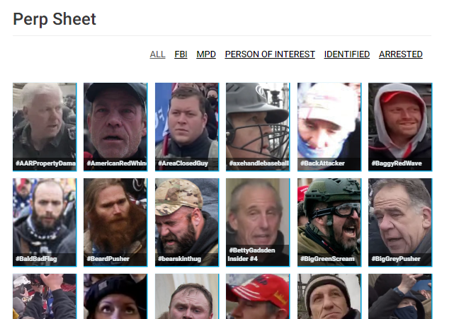This screenshot has width=459, height=319.
Task: Click the #BaggyRedWave caption label
Action: [397, 163]
